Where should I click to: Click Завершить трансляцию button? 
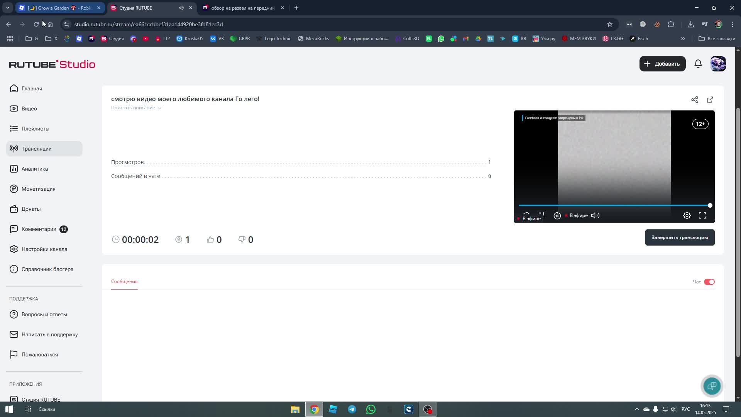(679, 237)
